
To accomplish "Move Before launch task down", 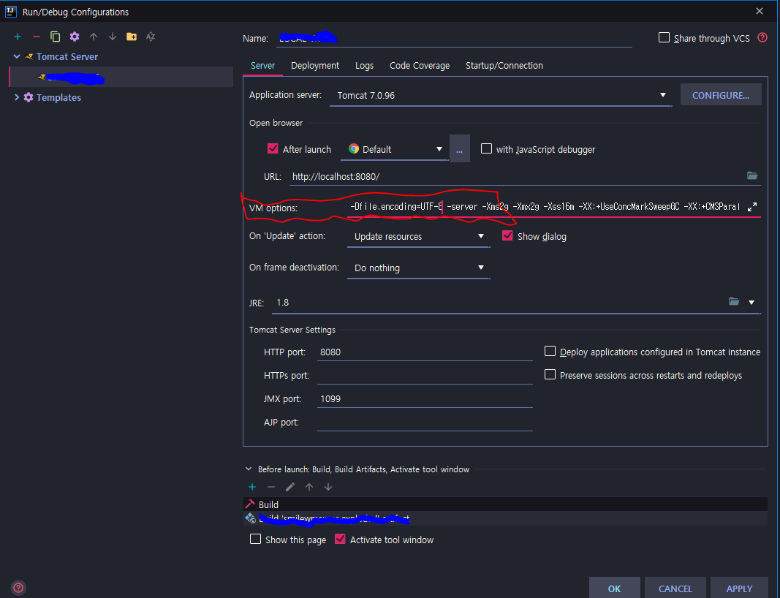I will click(x=327, y=487).
